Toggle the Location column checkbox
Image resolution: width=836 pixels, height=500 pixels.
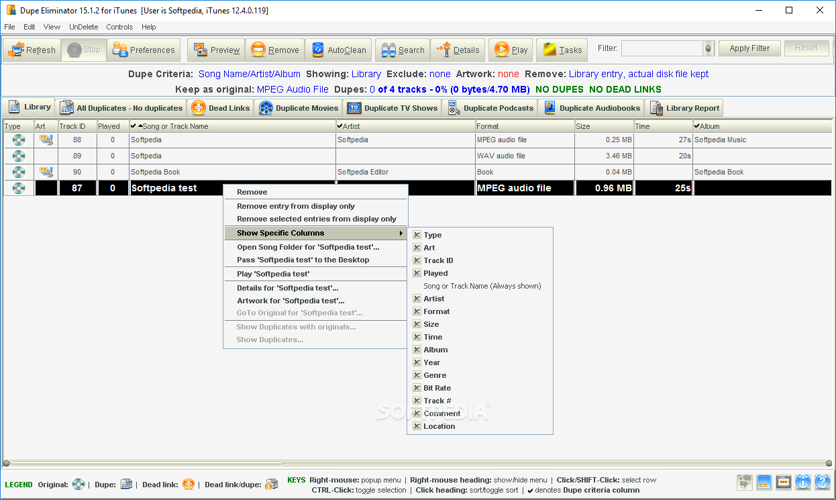(x=417, y=426)
